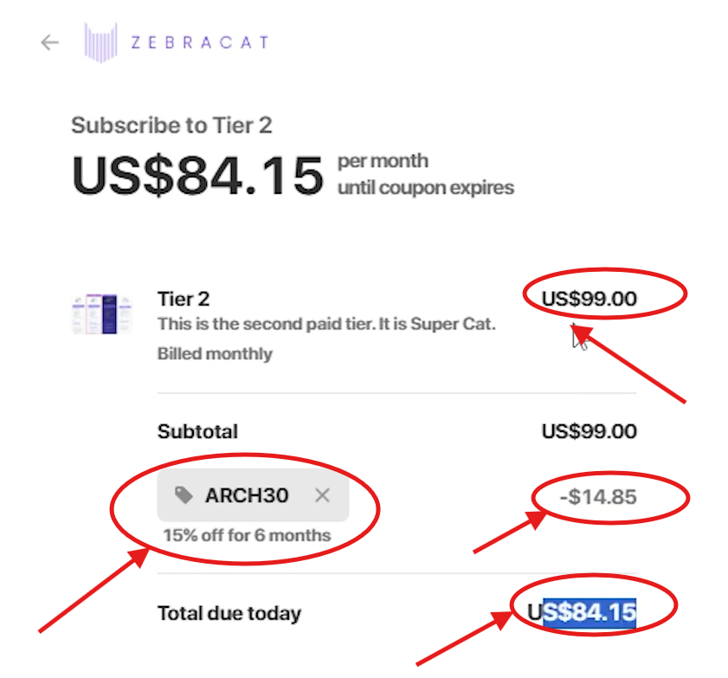
Task: Click the large US$84.15 headline price
Action: coord(198,175)
